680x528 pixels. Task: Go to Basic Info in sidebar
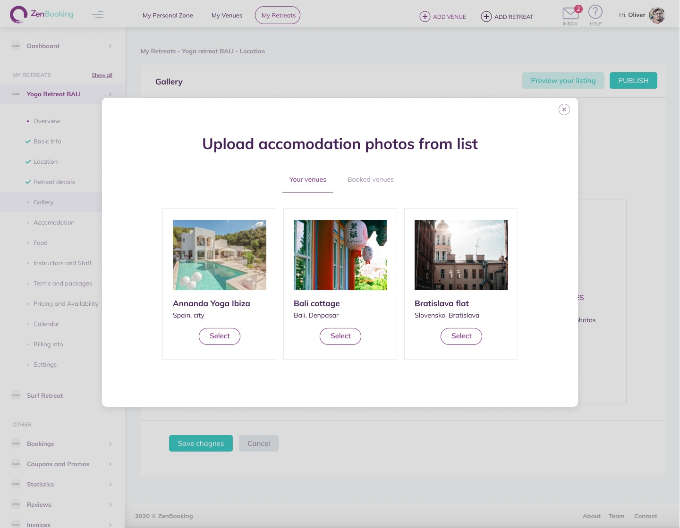click(x=47, y=141)
